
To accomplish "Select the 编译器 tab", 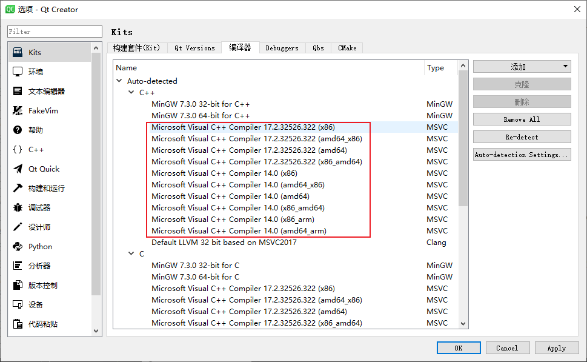I will [x=240, y=47].
